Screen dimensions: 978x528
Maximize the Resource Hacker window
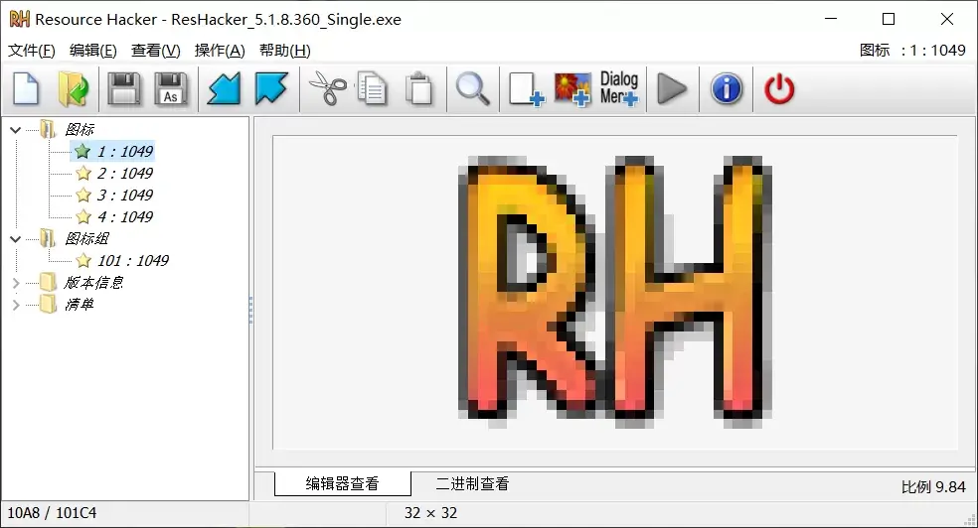(889, 19)
